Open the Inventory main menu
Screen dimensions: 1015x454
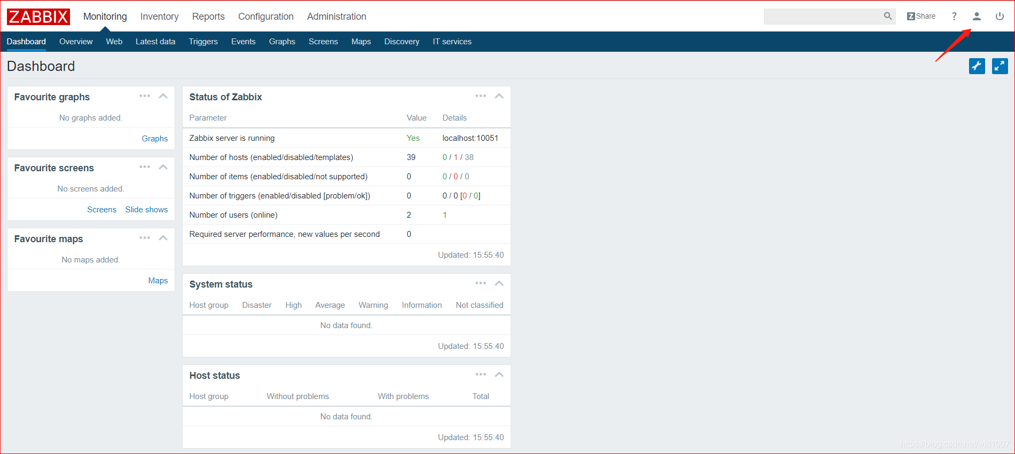click(159, 17)
